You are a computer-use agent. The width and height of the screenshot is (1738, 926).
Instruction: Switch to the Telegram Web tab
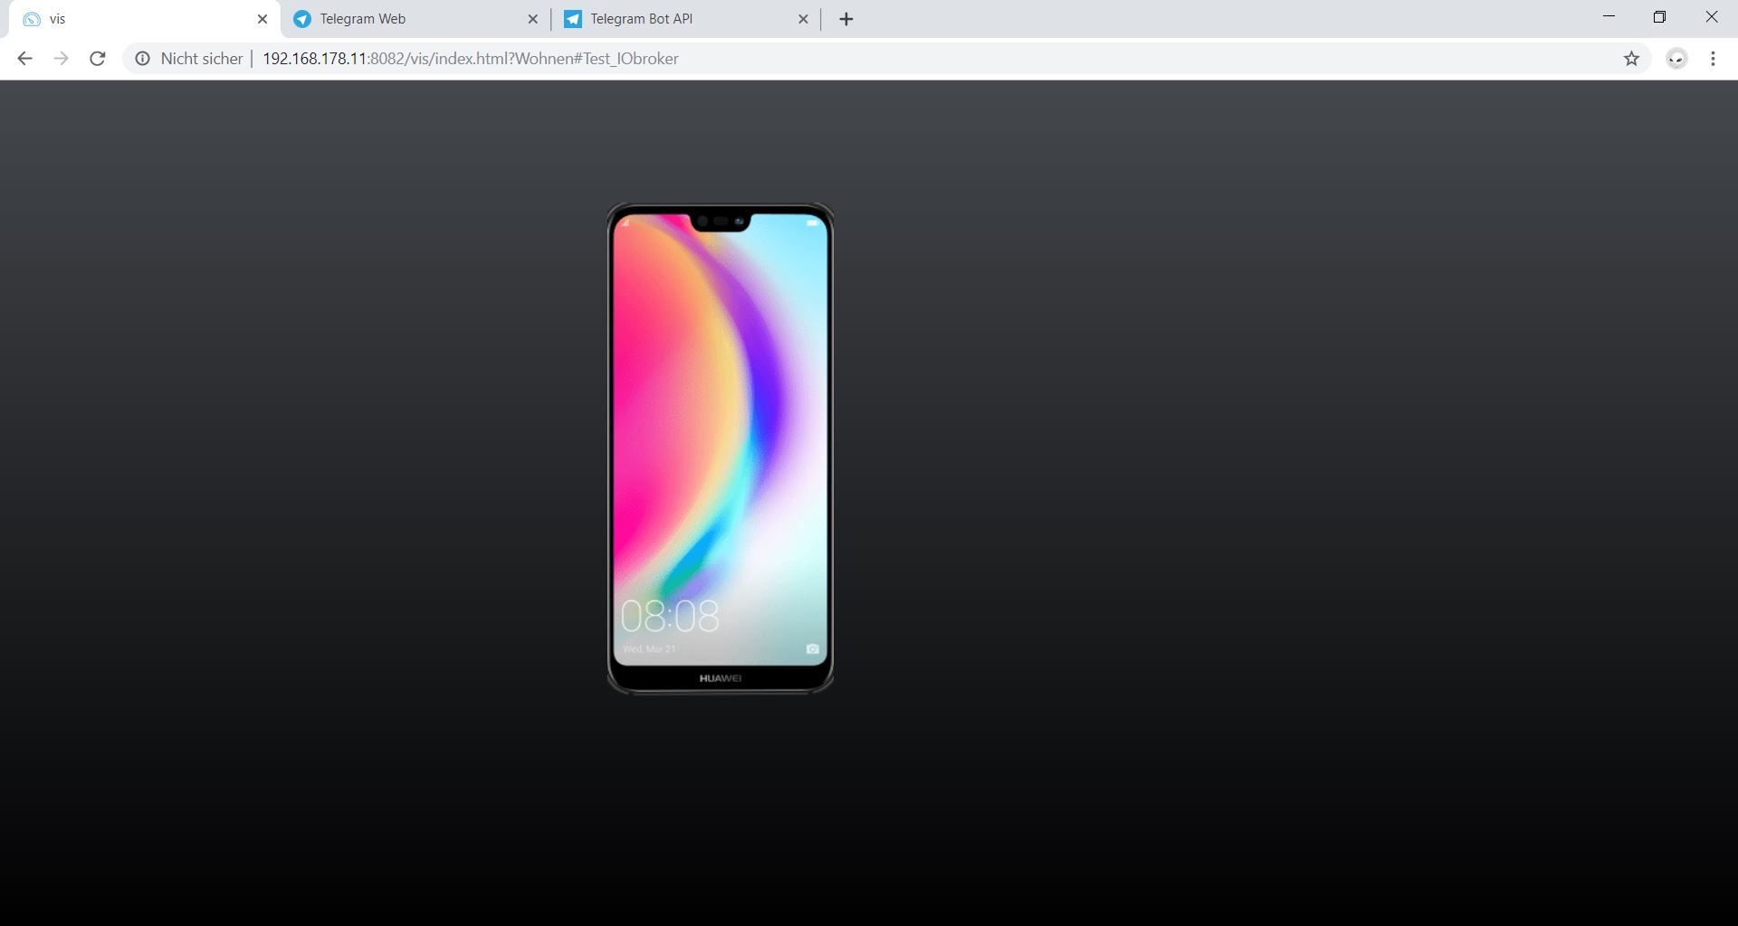pos(415,19)
